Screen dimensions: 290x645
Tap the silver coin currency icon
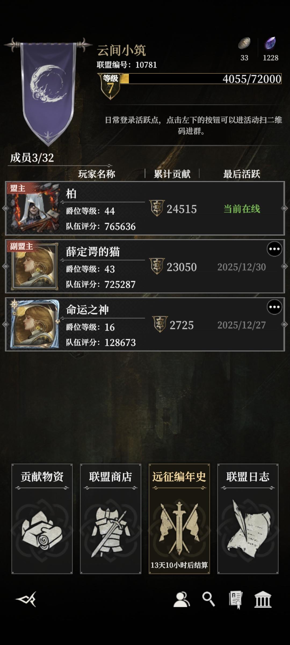click(x=244, y=43)
